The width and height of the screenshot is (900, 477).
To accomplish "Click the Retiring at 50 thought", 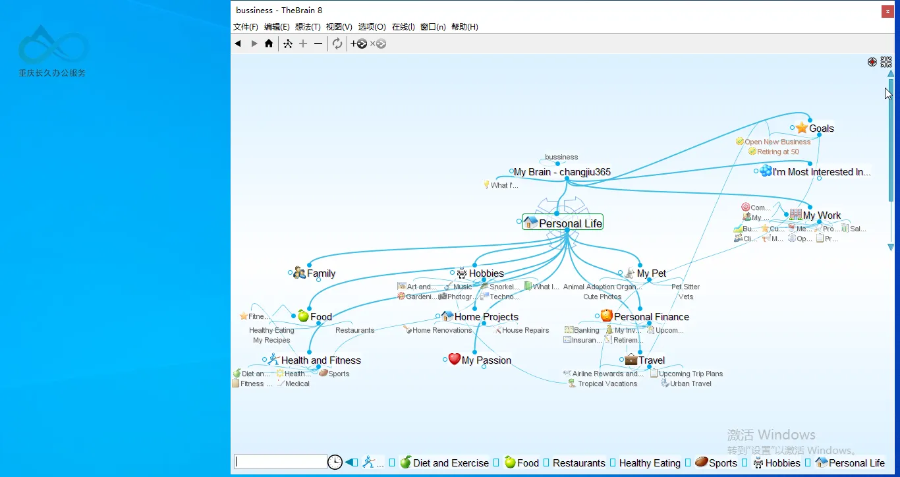I will [773, 152].
